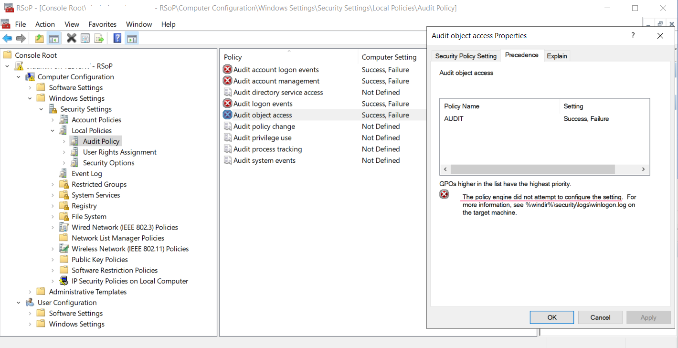Expand the Restricted Groups node

pos(53,184)
